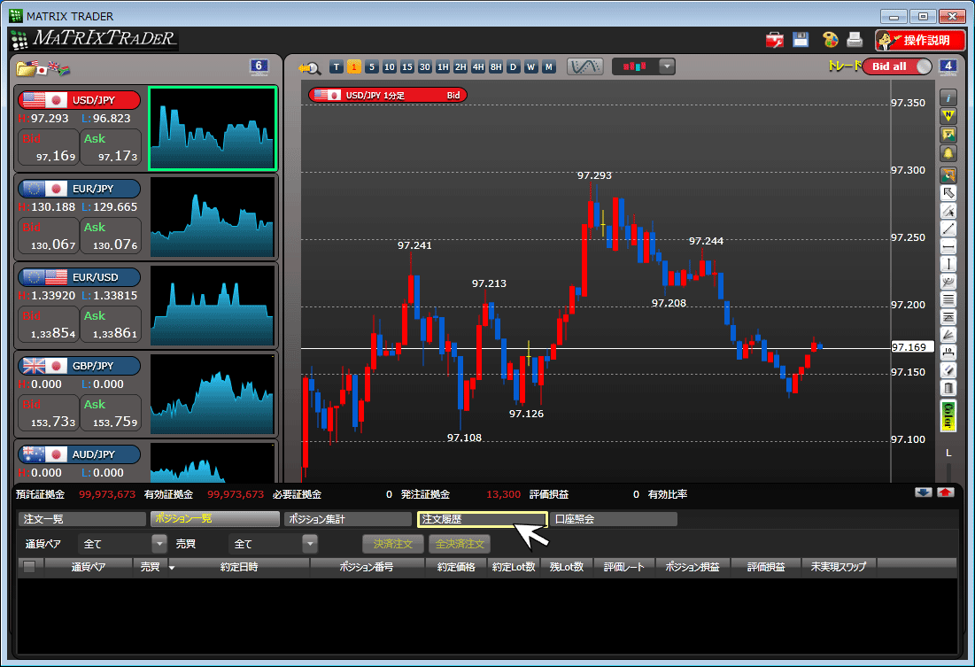The image size is (975, 667).
Task: Select the parallel horizontal lines tool
Action: (948, 300)
